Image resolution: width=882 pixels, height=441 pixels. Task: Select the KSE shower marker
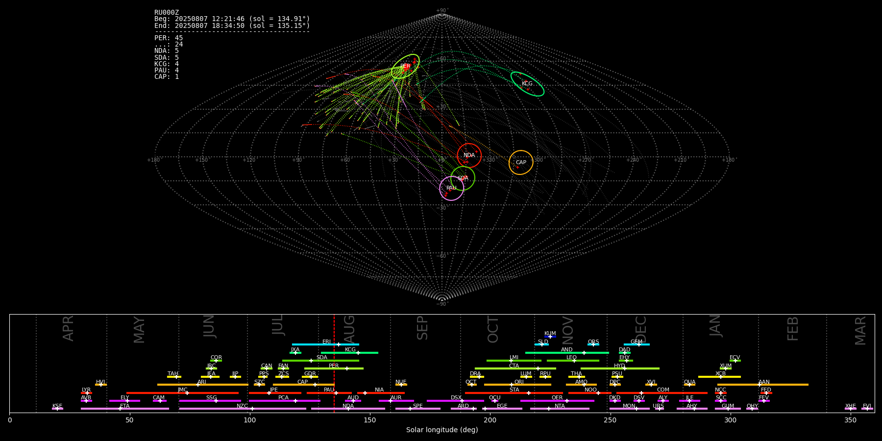(x=57, y=409)
